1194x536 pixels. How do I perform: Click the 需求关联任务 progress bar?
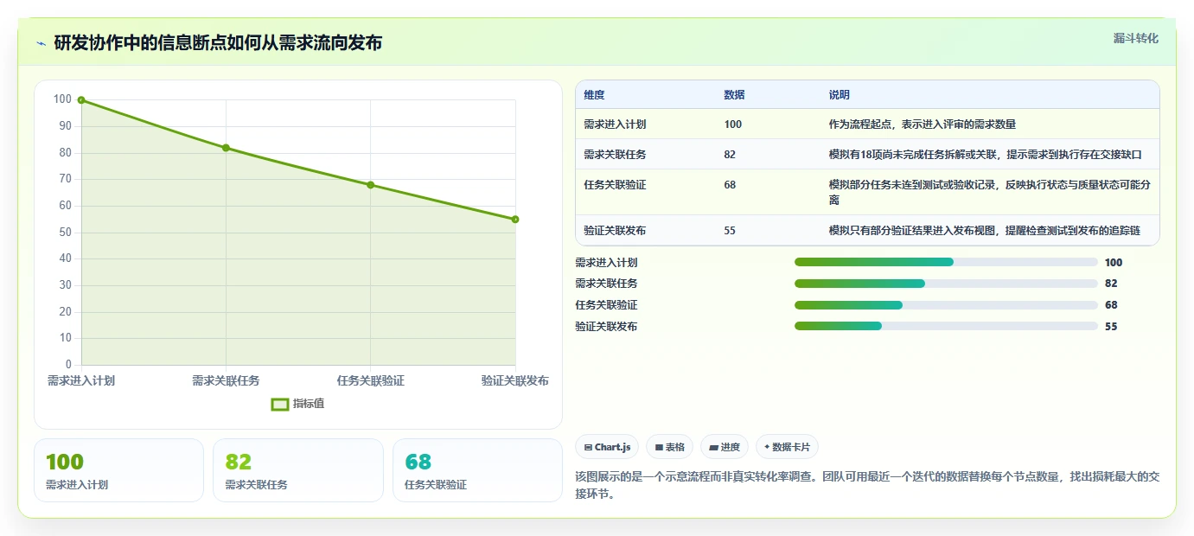[x=946, y=284]
